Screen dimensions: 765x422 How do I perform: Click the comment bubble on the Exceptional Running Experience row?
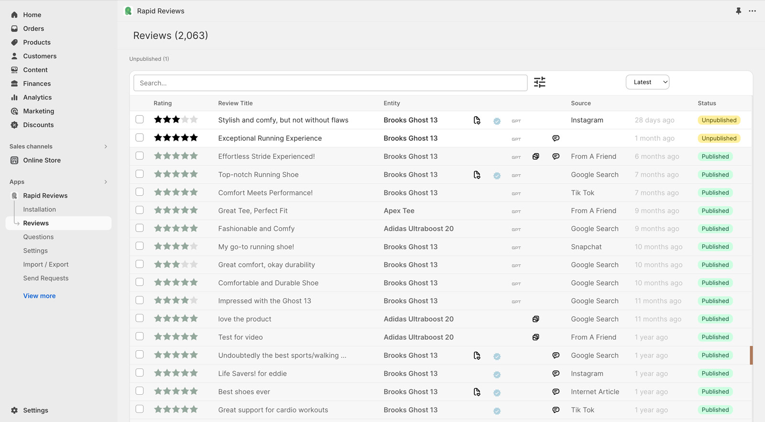click(556, 138)
